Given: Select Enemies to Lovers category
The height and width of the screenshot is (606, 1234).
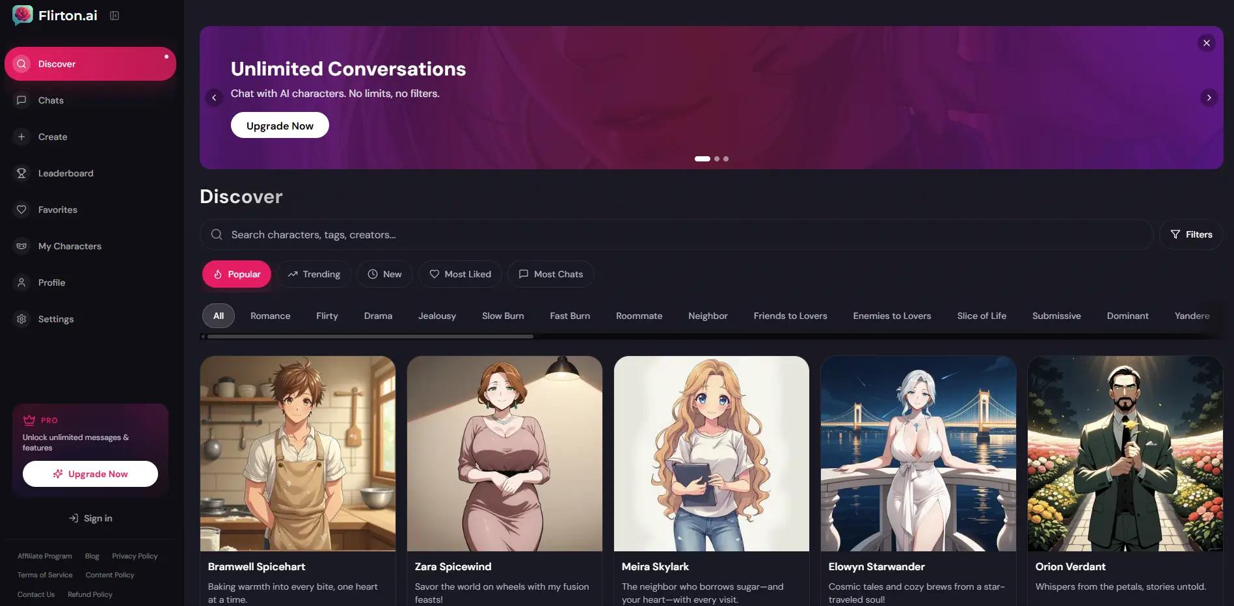Looking at the screenshot, I should (x=892, y=316).
